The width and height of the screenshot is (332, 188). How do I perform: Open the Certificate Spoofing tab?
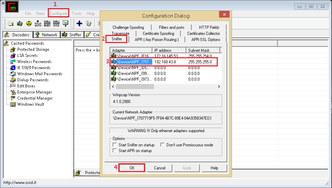158,34
